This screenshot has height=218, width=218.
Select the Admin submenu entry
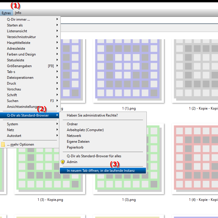[x=103, y=162]
